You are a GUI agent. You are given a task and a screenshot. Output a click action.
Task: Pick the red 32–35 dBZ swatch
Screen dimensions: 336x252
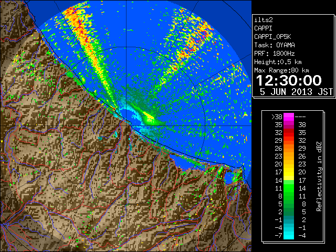tap(289, 133)
